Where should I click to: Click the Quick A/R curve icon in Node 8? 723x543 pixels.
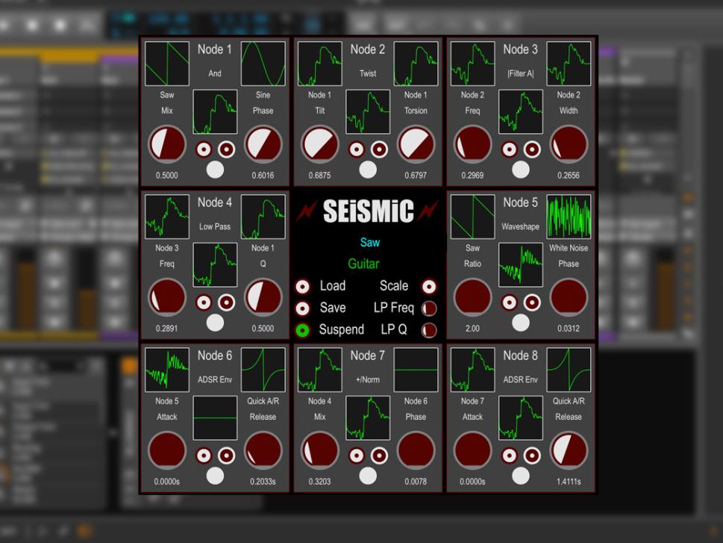pyautogui.click(x=569, y=370)
